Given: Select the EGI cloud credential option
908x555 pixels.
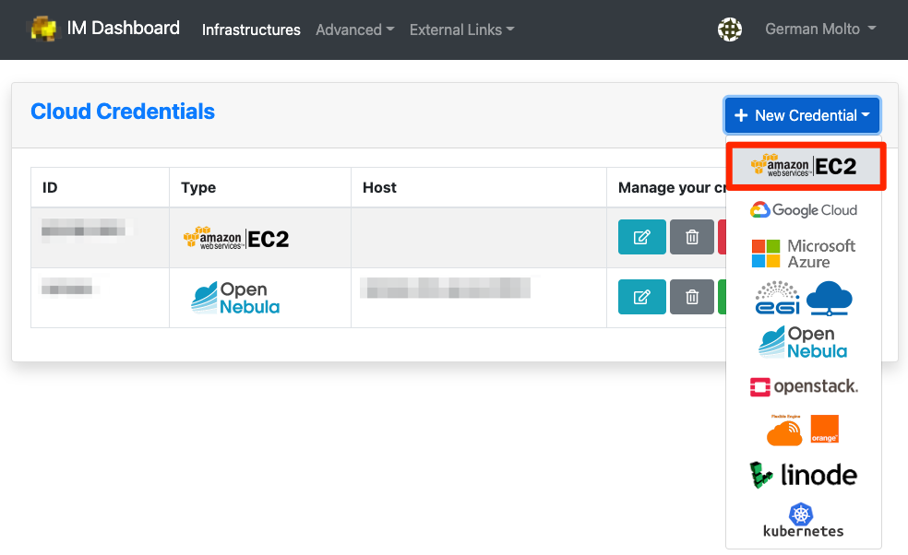Looking at the screenshot, I should [803, 298].
